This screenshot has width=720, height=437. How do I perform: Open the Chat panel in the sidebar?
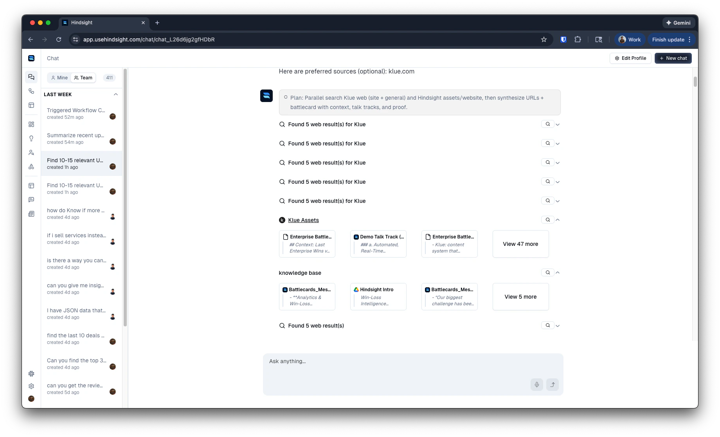coord(31,77)
